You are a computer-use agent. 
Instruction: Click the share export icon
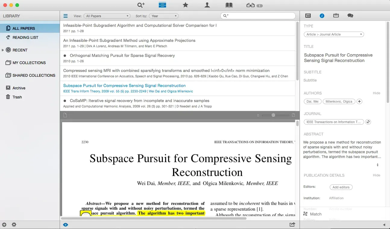coord(292,224)
